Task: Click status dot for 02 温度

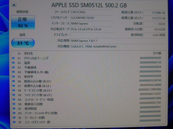Action: tap(13, 63)
